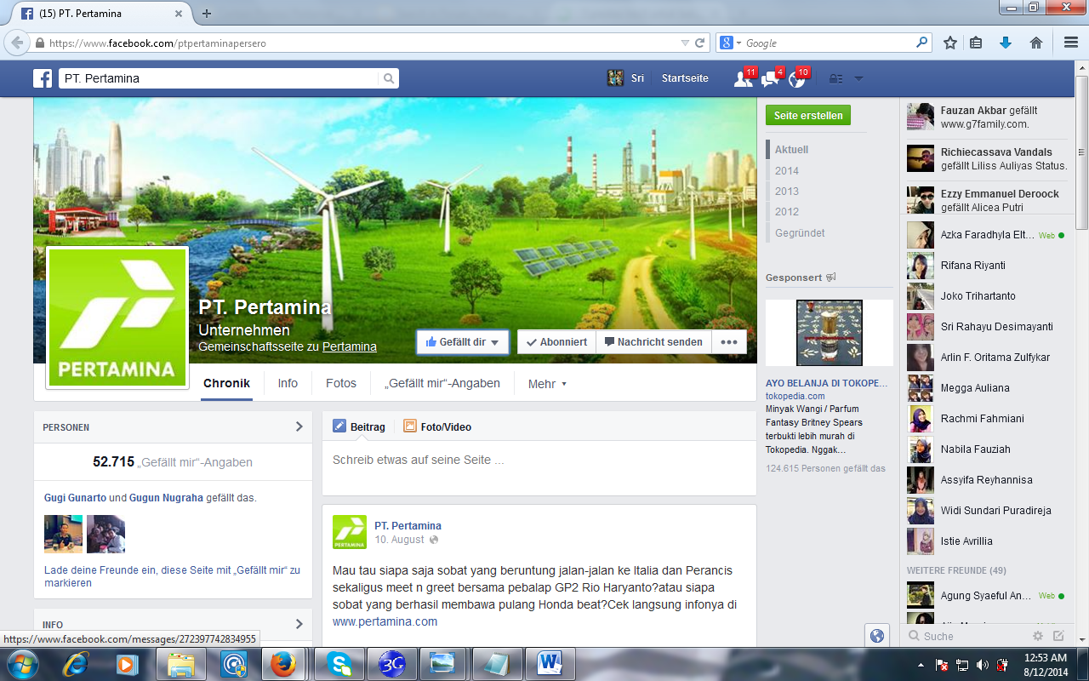The image size is (1089, 681).
Task: Open the Gefällt dir dropdown
Action: tap(463, 342)
